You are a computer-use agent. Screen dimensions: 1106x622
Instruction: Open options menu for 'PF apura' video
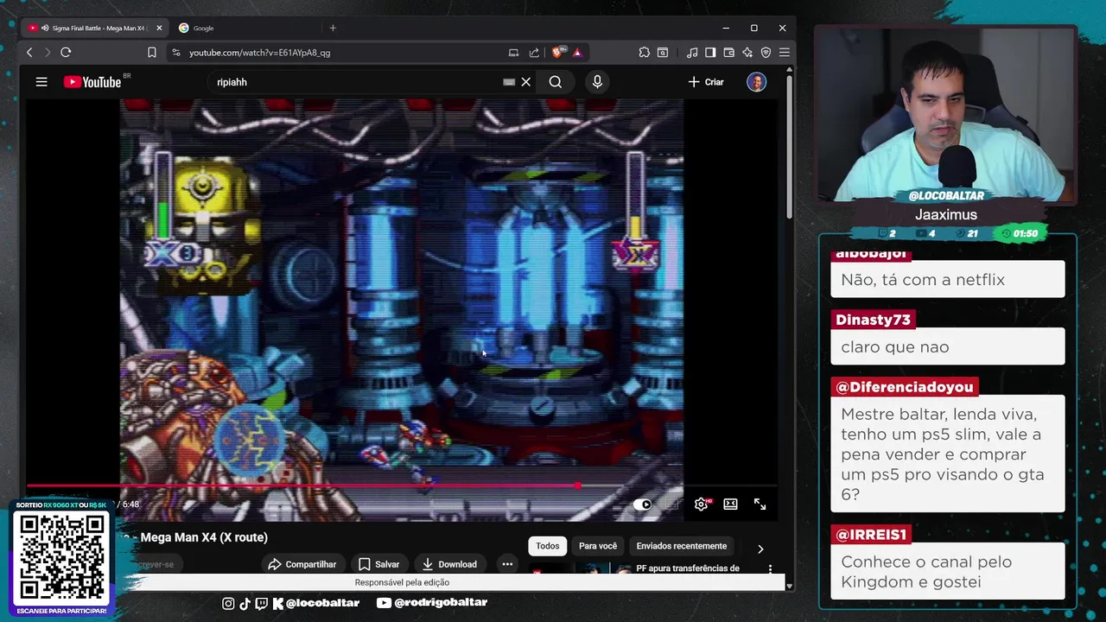770,569
